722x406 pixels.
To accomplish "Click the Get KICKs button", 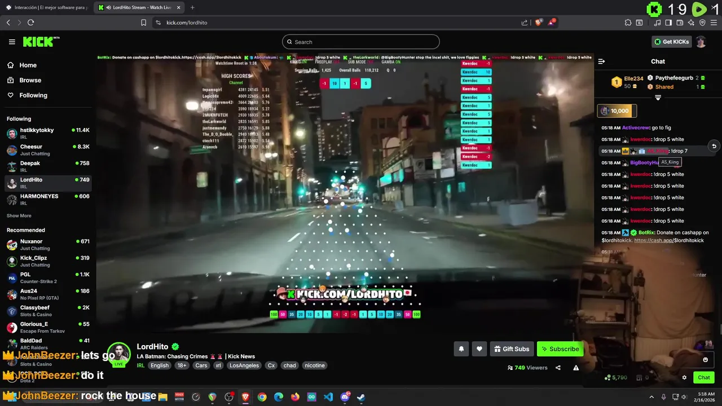I will [672, 42].
